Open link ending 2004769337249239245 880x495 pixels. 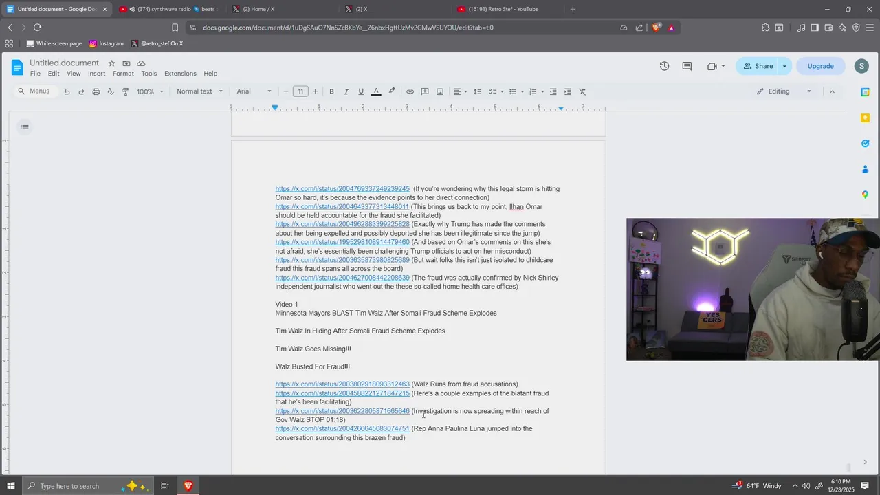pos(342,189)
